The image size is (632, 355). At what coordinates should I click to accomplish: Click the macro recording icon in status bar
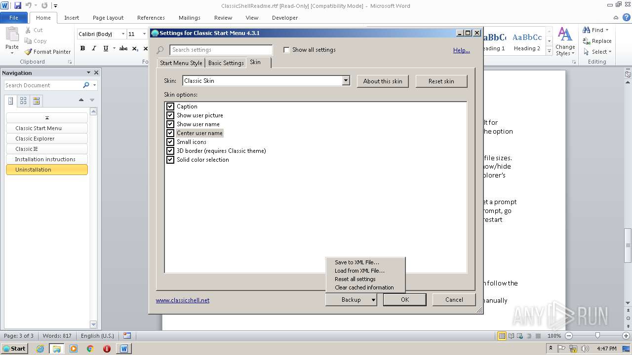tap(127, 336)
